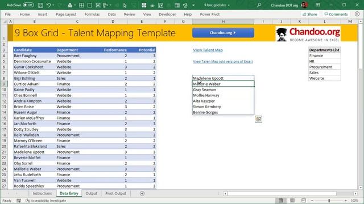Select cell containing Mallorie Waber in column H
Image resolution: width=364 pixels, height=204 pixels.
[223, 84]
